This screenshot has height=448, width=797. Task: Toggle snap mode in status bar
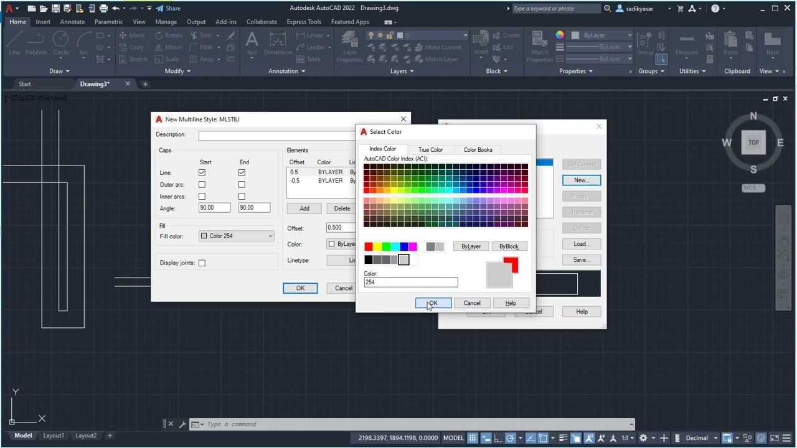pyautogui.click(x=486, y=438)
